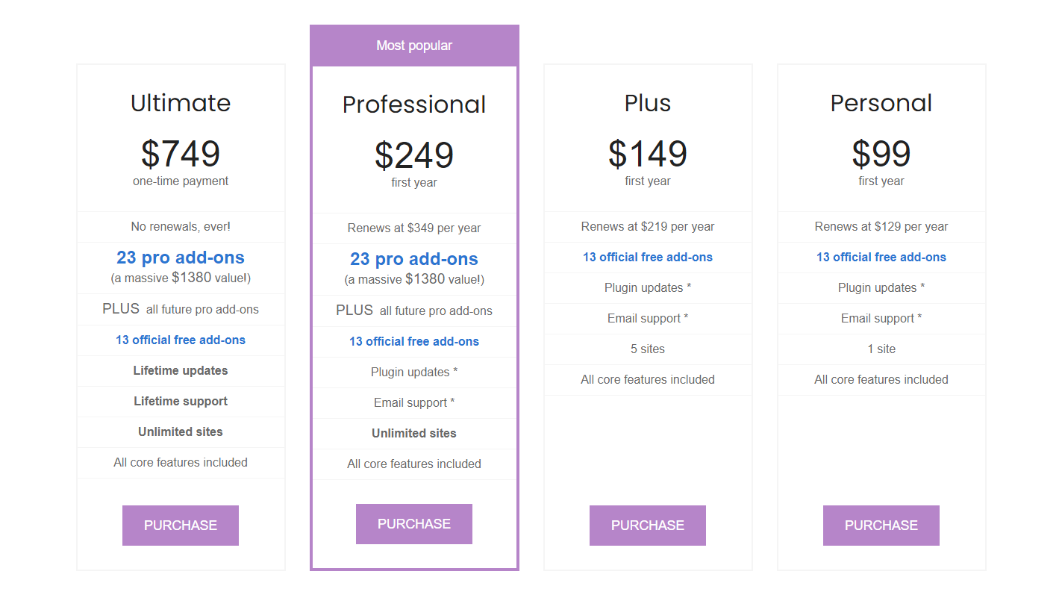Buy the Personal plan
Image resolution: width=1062 pixels, height=589 pixels.
click(x=881, y=526)
